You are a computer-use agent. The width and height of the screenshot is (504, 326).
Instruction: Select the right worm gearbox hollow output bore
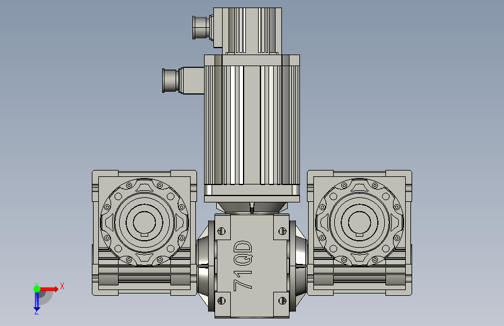(359, 222)
